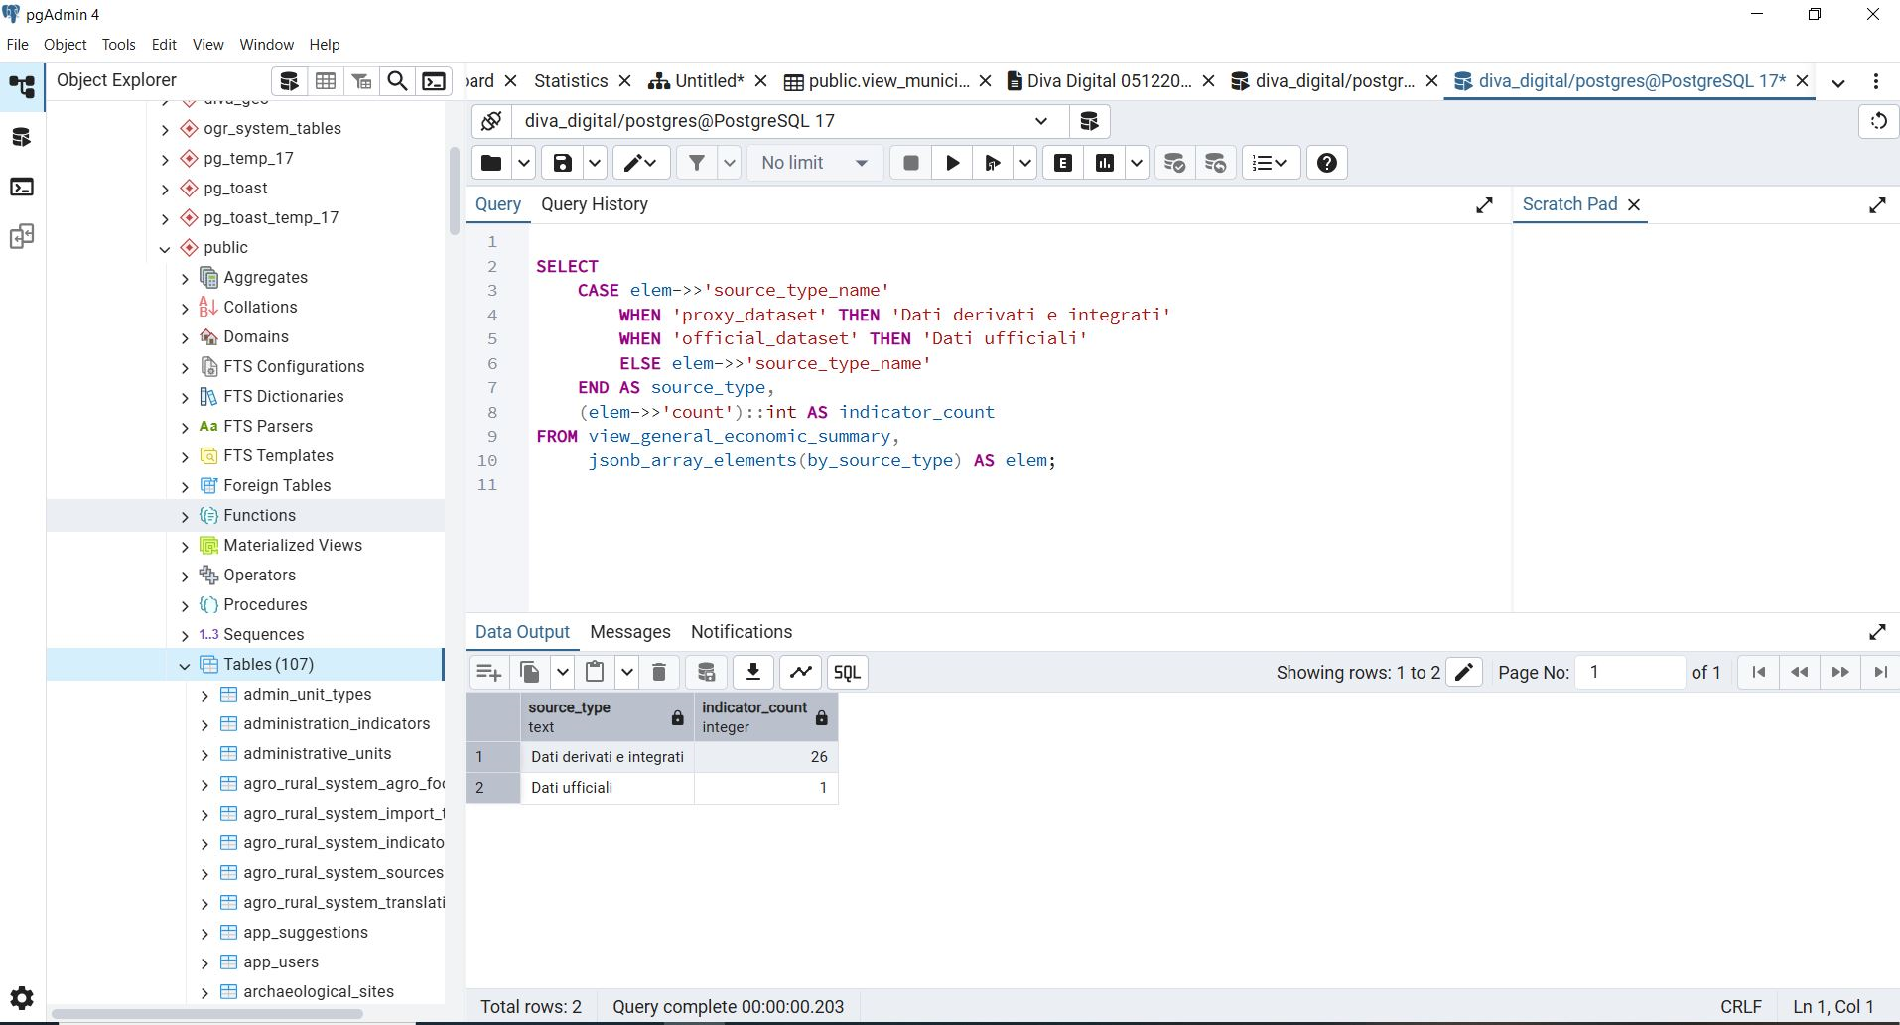Screen dimensions: 1900x1025
Task: Click the Save file icon
Action: (x=562, y=163)
